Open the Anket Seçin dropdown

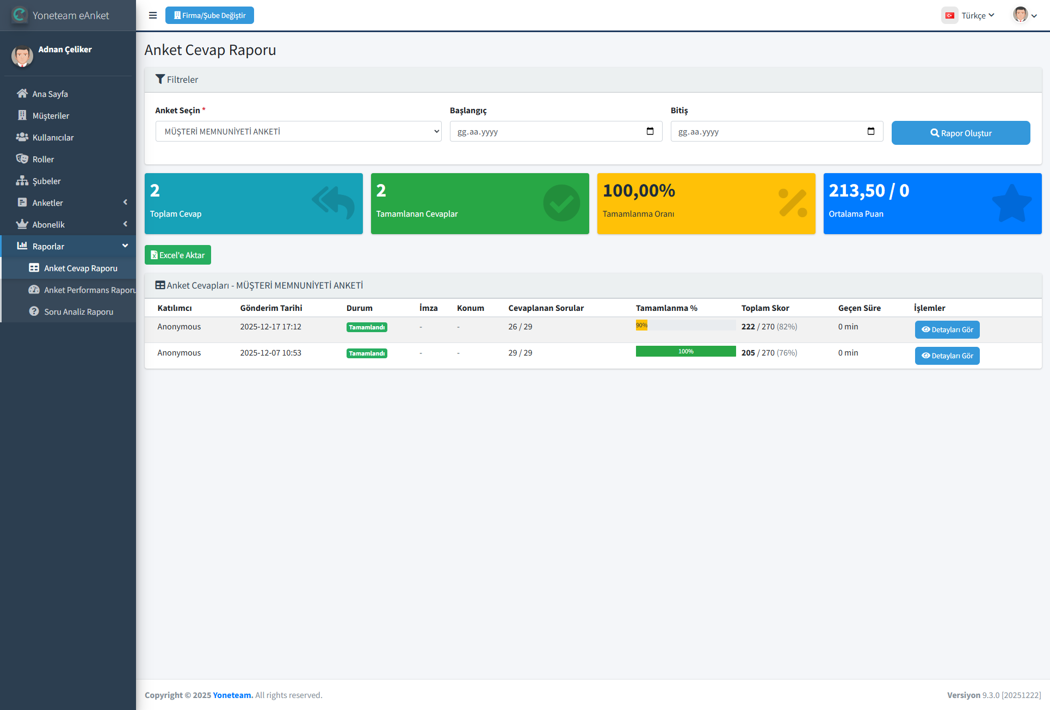[298, 131]
